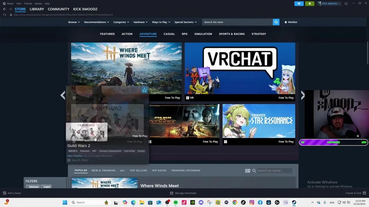Image resolution: width=369 pixels, height=207 pixels.
Task: Click Very Positive reviews for Guild Wars 2
Action: pos(75,156)
